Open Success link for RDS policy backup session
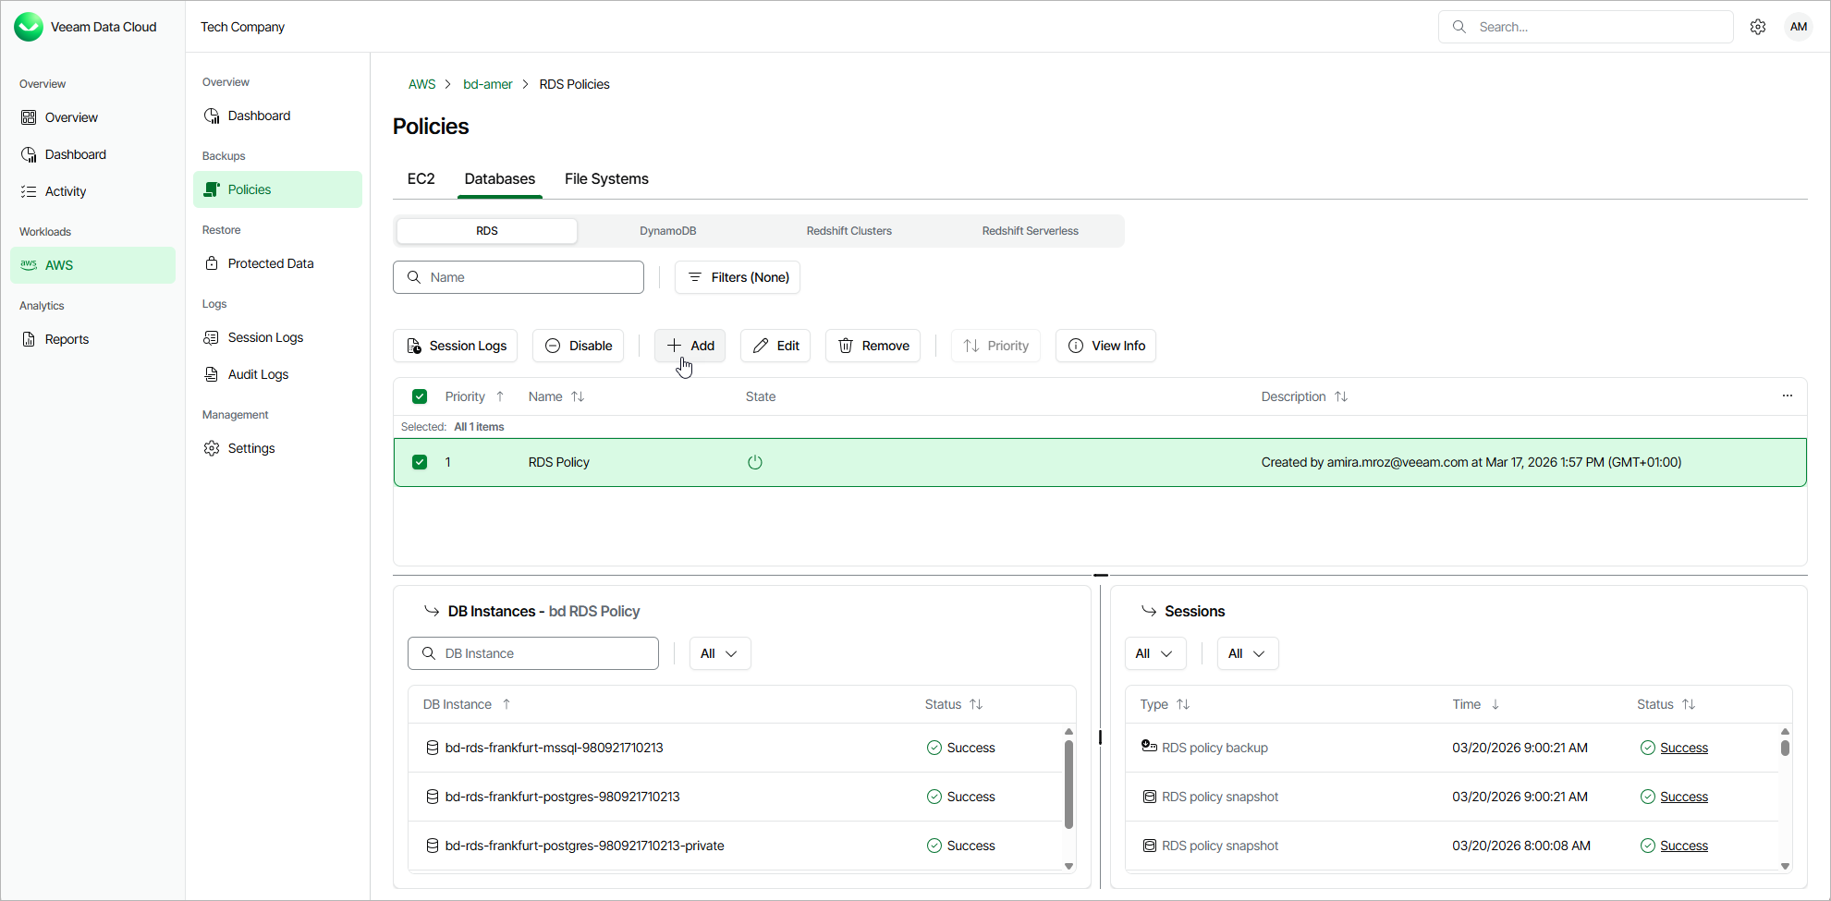 (1684, 748)
